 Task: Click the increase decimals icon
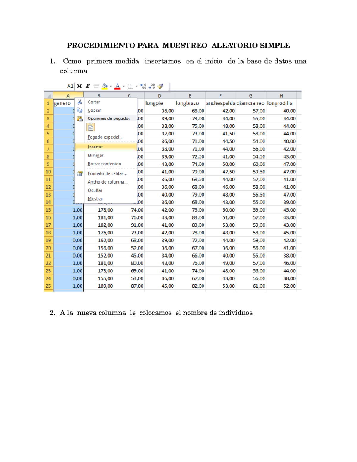pyautogui.click(x=143, y=86)
